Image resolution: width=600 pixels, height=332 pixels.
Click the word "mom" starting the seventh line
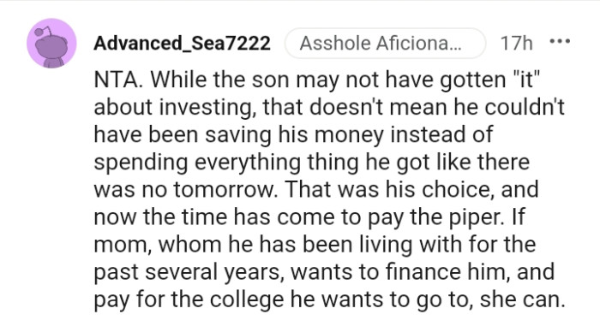120,245
